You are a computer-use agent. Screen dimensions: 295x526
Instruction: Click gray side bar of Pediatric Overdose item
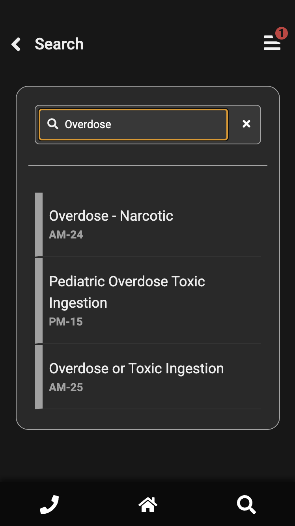[x=39, y=301]
